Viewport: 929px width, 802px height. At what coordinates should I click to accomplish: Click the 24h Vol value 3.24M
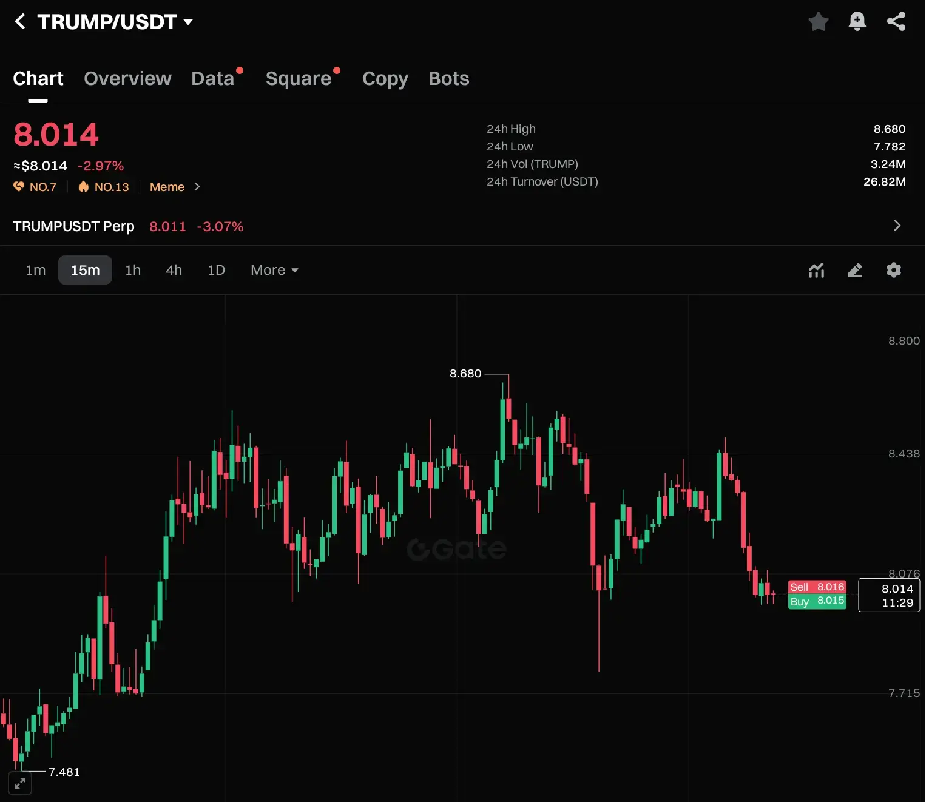coord(888,164)
